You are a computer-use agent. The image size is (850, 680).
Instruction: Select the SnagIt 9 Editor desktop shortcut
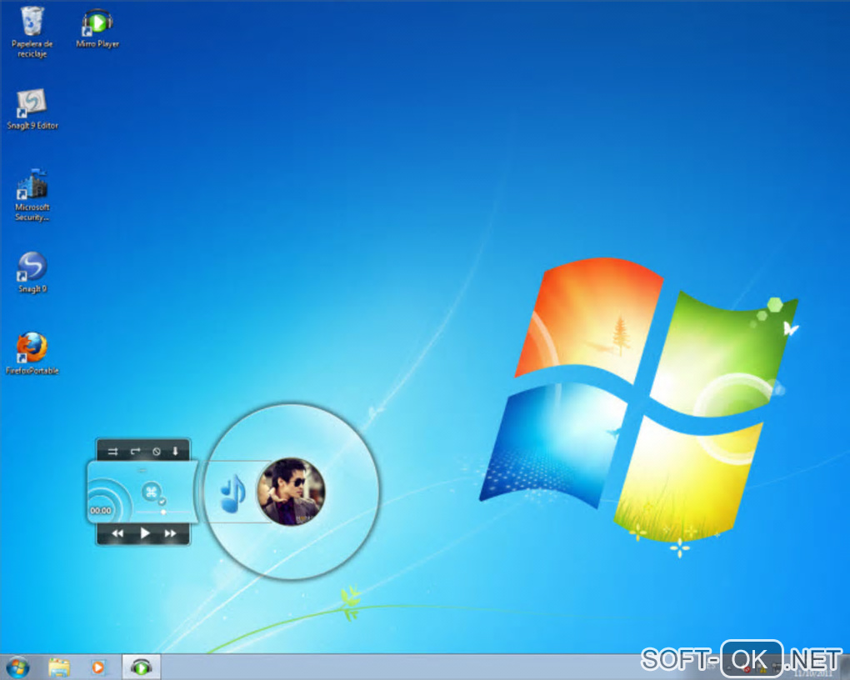(32, 109)
